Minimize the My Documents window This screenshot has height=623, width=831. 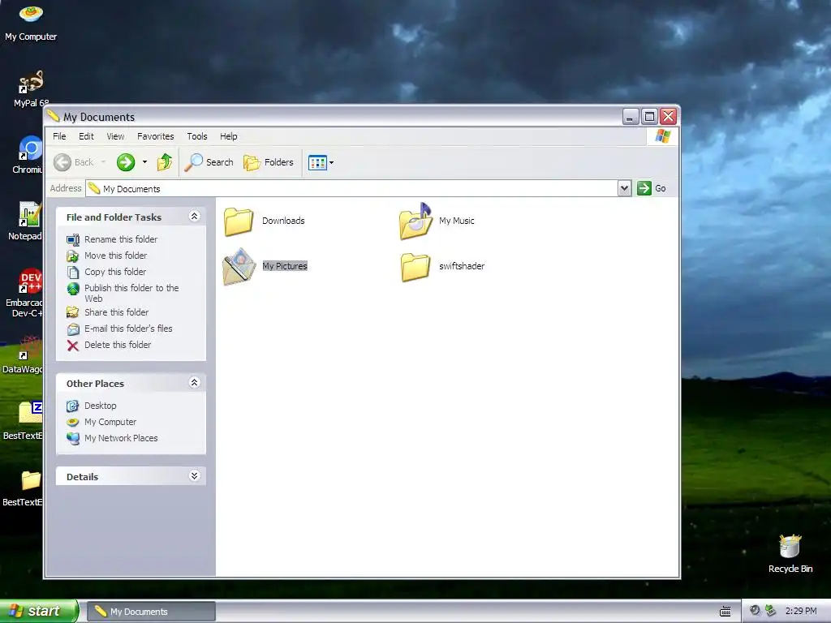click(x=630, y=117)
